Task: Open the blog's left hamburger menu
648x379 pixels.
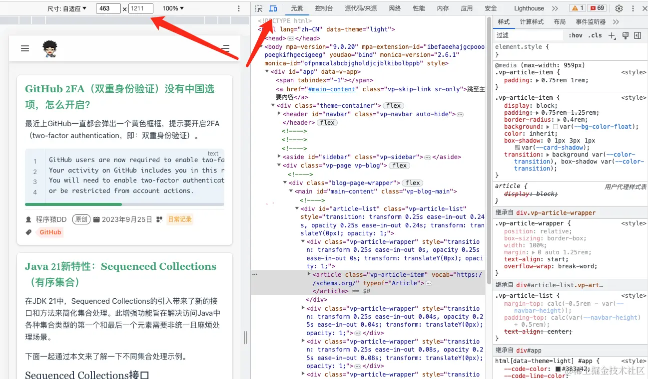Action: [x=25, y=48]
